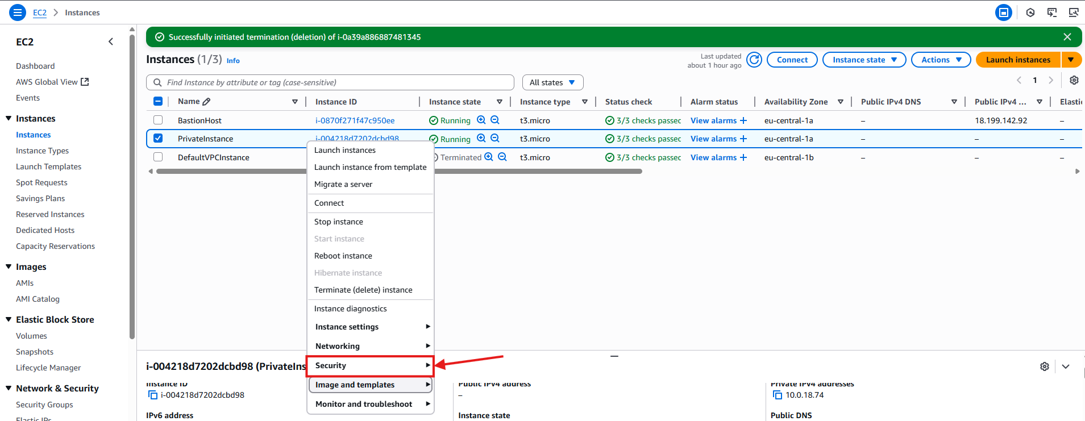This screenshot has width=1085, height=421.
Task: Collapse the EC2 sidebar with the chevron
Action: click(111, 41)
